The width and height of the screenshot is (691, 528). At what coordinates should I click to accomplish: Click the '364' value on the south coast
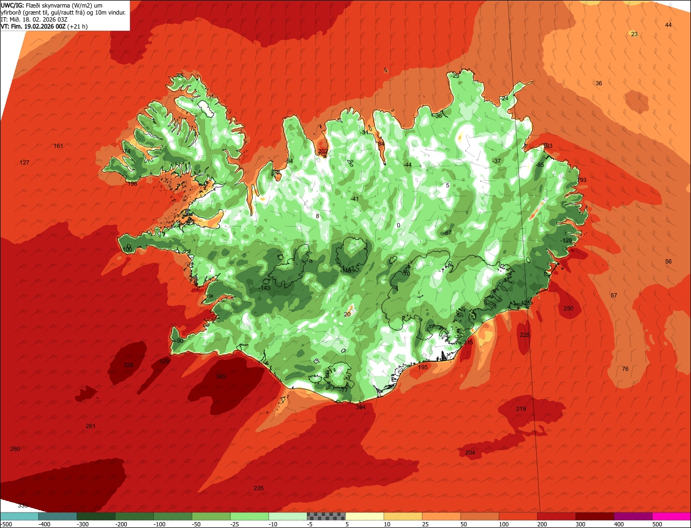361,407
